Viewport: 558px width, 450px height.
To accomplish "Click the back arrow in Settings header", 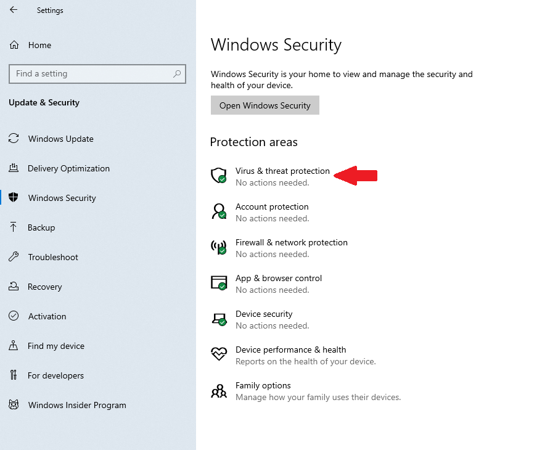I will pos(14,10).
